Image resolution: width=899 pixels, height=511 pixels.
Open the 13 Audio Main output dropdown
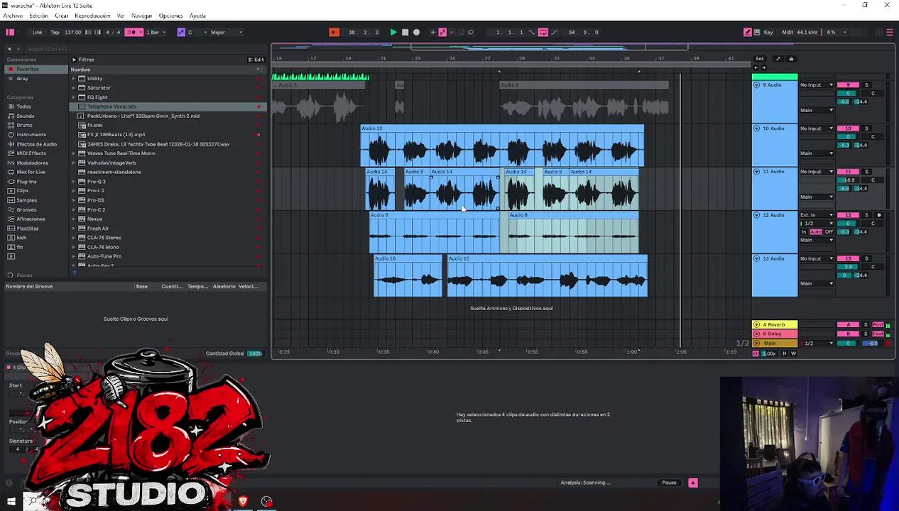click(817, 283)
